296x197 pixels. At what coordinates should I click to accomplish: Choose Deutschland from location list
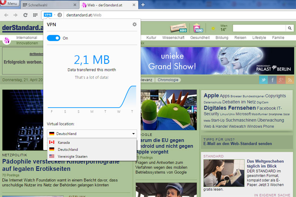tap(92, 149)
